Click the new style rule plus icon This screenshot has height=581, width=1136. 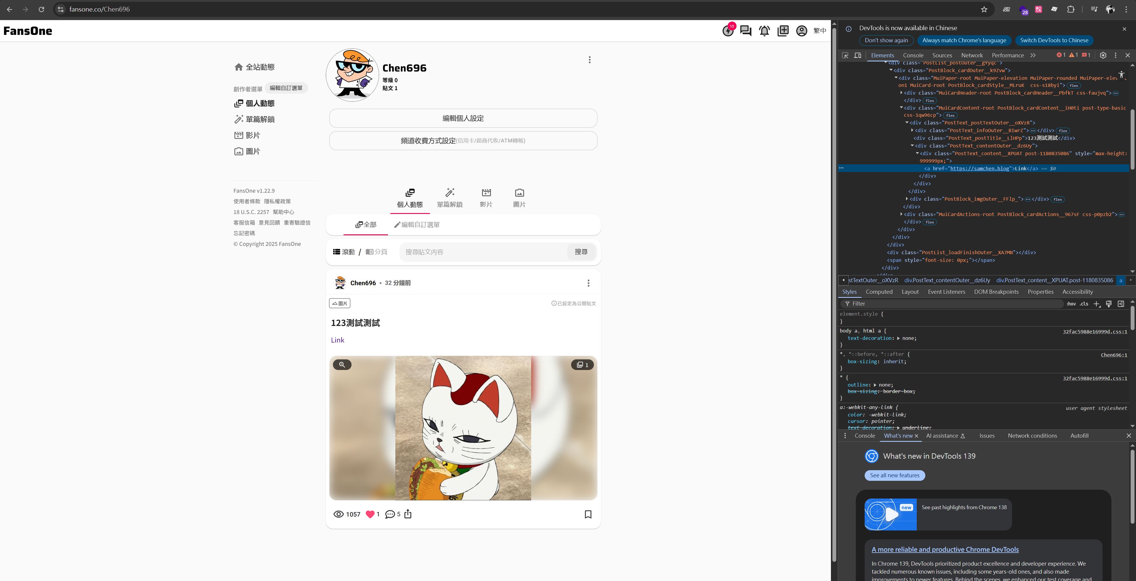(1097, 304)
